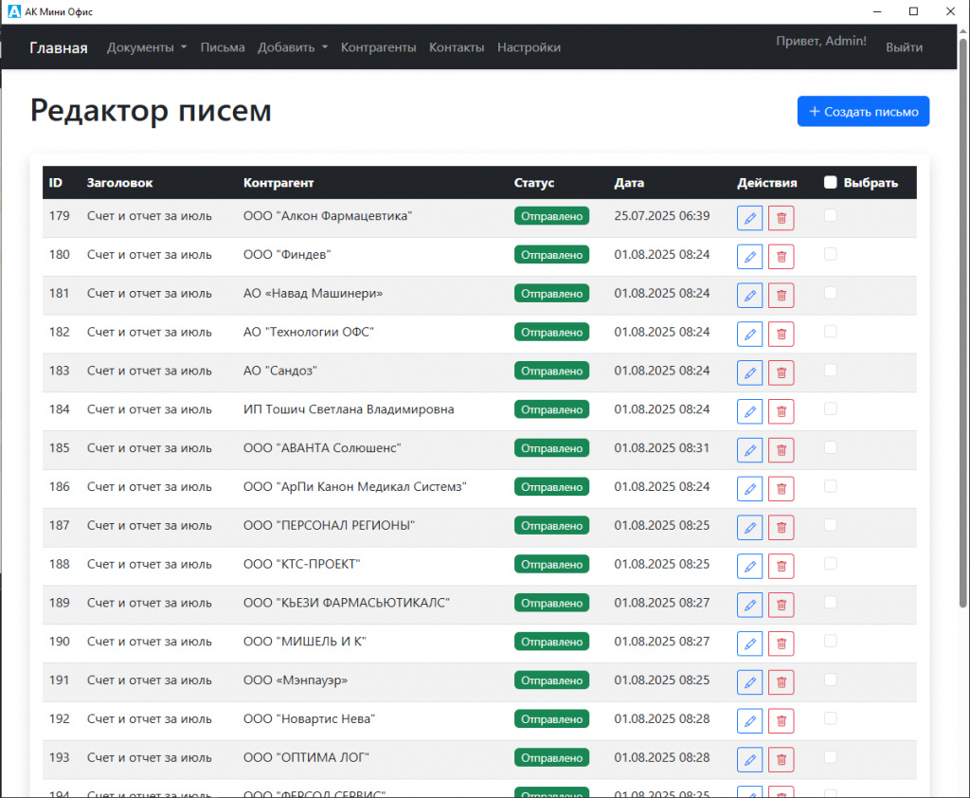Edit letter 184 ИП Тошич Светлана
This screenshot has height=798, width=970.
[x=749, y=411]
